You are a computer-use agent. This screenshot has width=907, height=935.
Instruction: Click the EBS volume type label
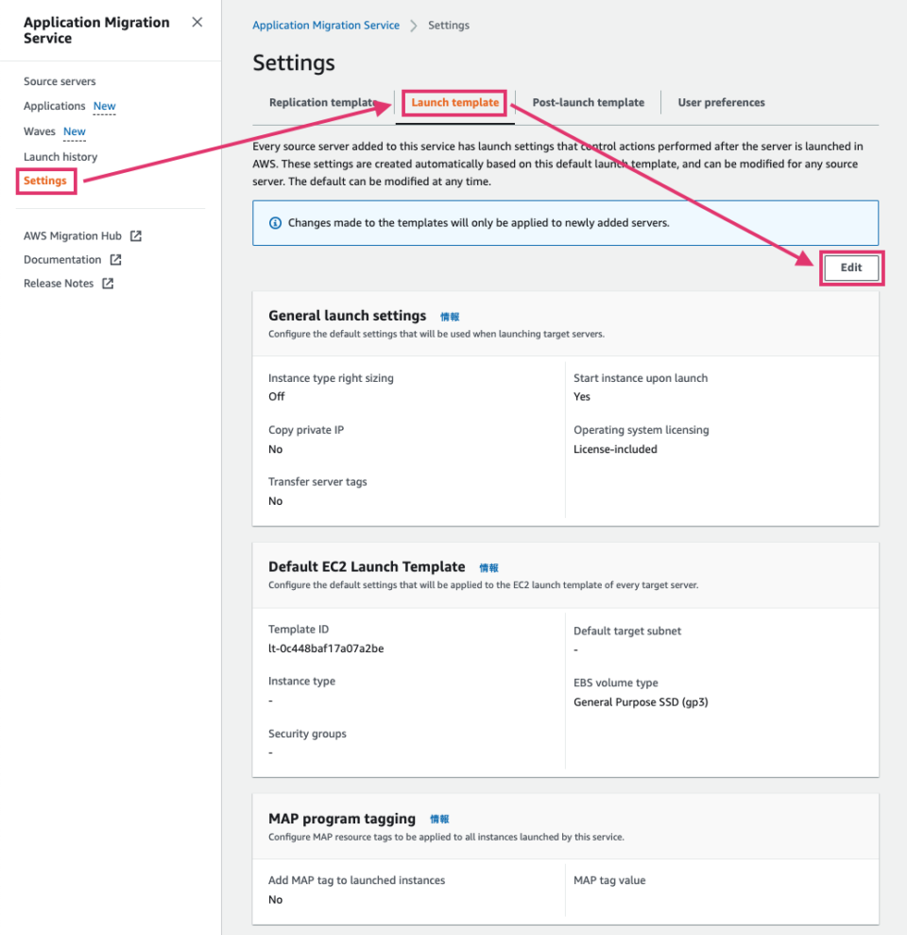tap(616, 683)
